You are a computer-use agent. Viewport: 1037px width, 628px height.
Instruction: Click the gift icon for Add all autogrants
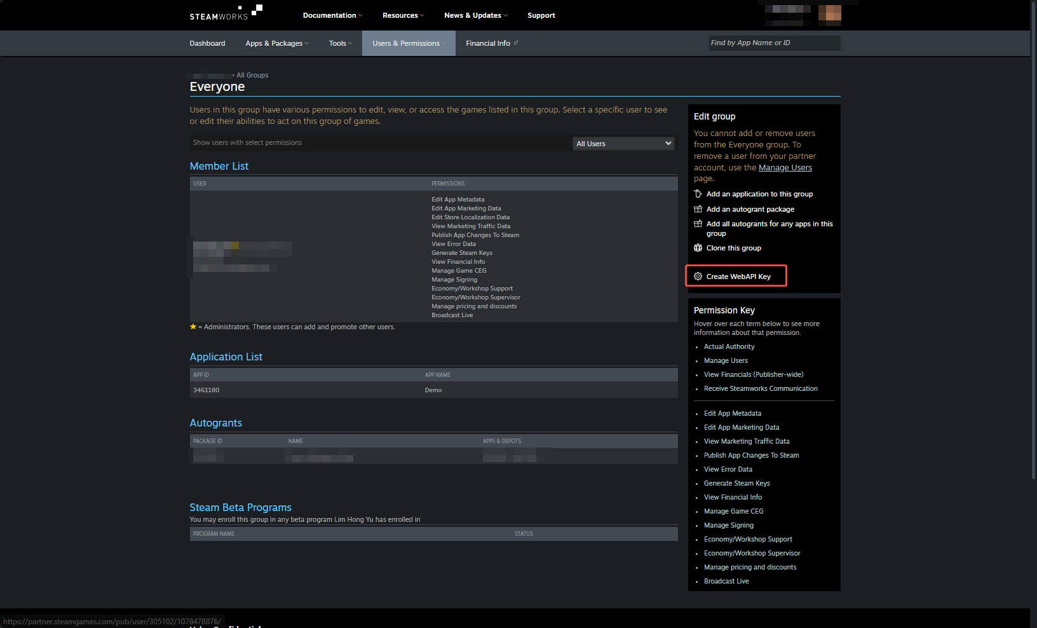[698, 224]
